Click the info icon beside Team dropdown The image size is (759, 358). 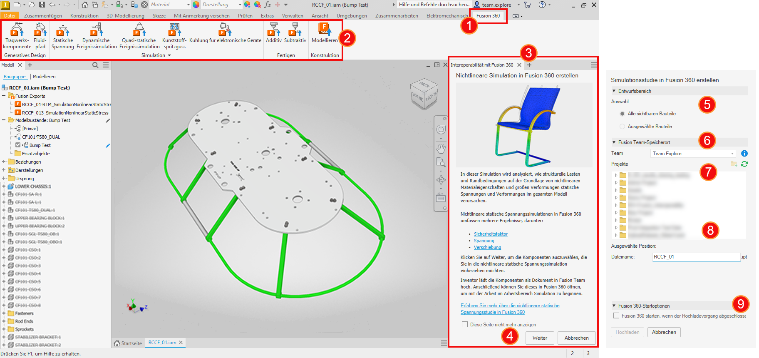point(744,154)
